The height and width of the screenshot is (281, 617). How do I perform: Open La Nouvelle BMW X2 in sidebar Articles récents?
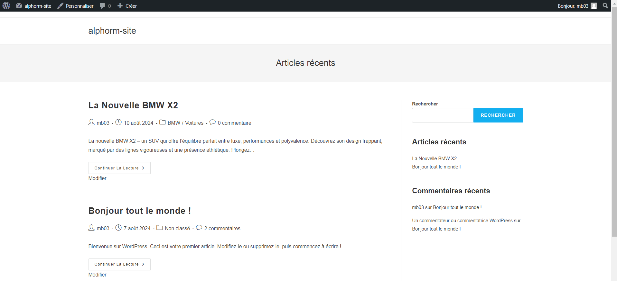434,159
